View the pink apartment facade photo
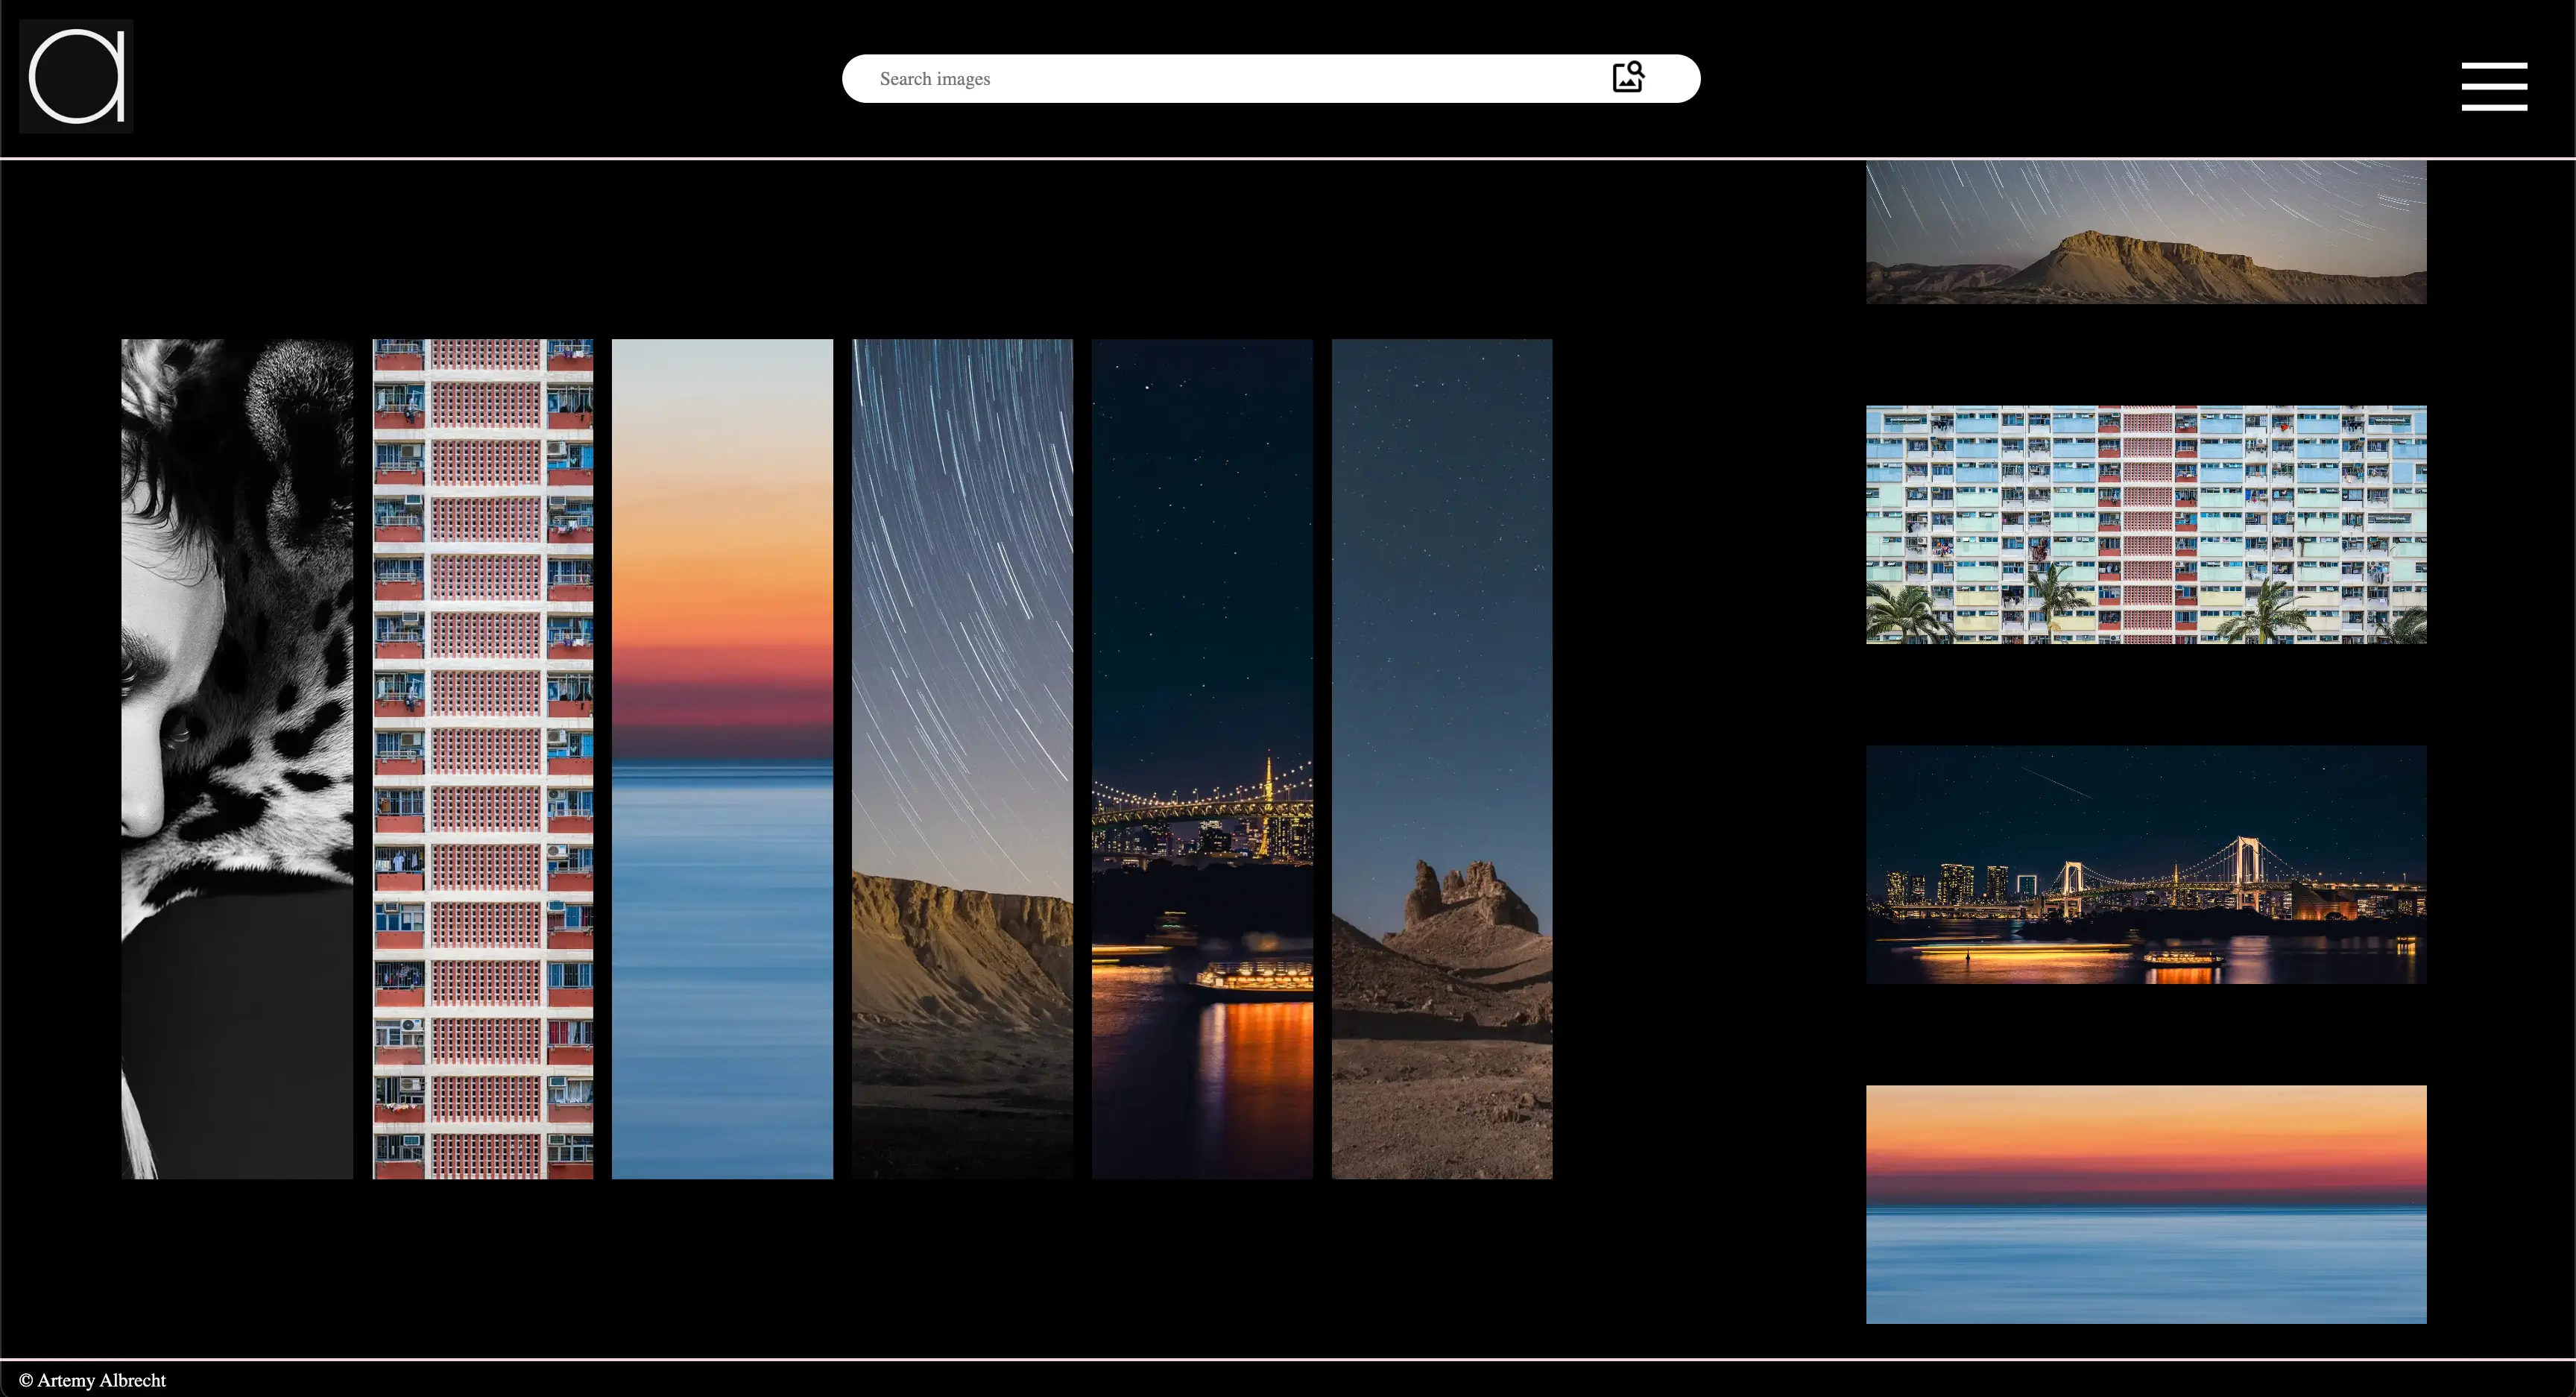Image resolution: width=2576 pixels, height=1397 pixels. [483, 758]
